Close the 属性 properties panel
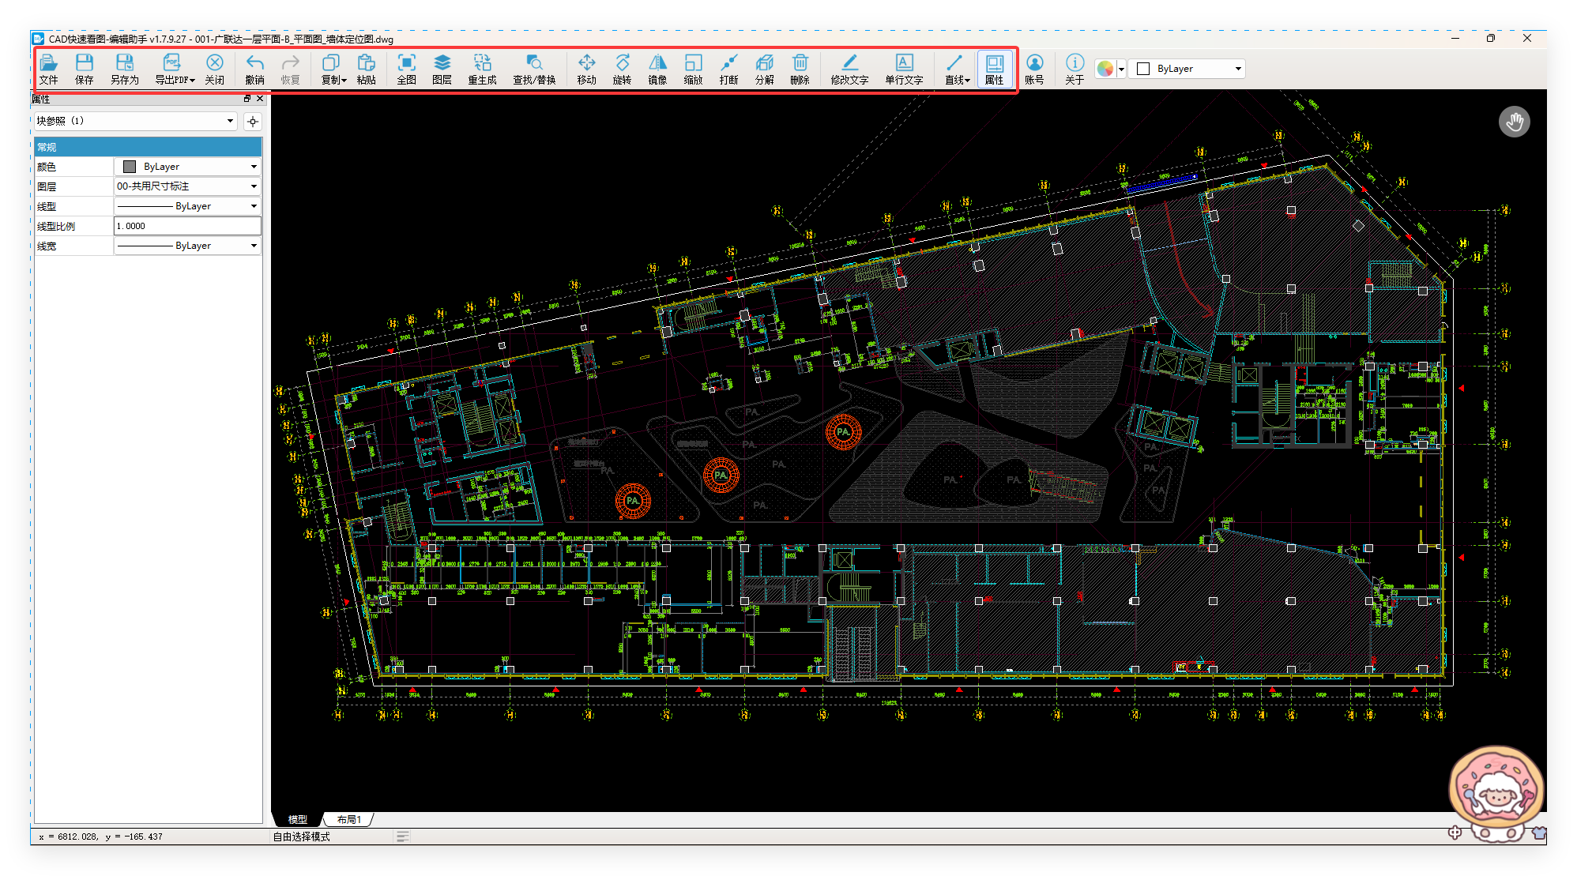The height and width of the screenshot is (876, 1577). (x=260, y=99)
